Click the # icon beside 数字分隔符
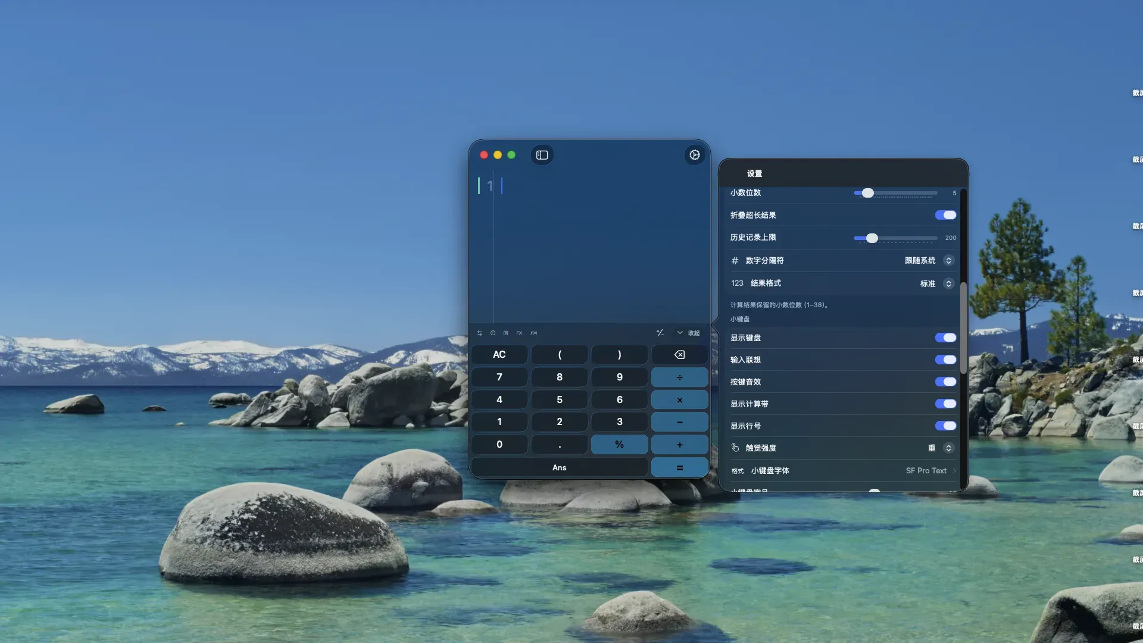Viewport: 1143px width, 643px height. [x=735, y=261]
